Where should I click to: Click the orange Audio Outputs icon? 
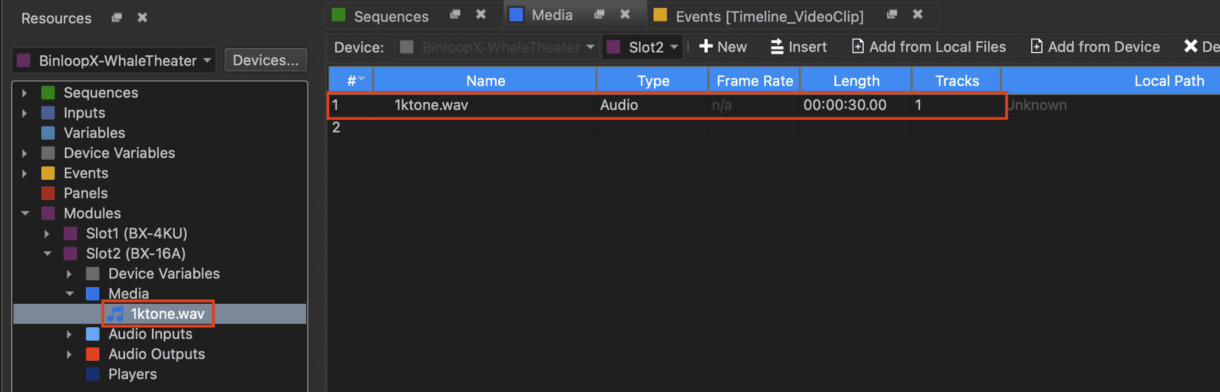click(93, 354)
